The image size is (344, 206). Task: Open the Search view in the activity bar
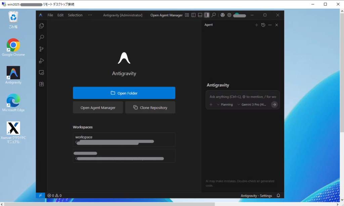(42, 37)
